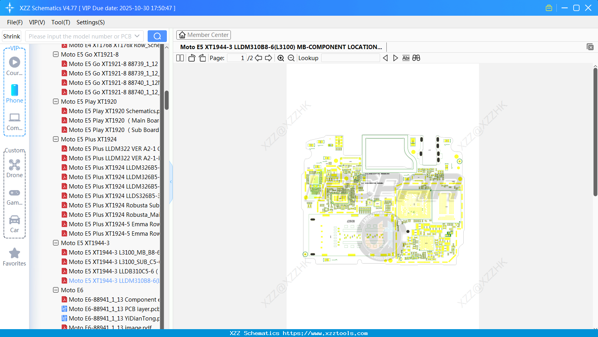
Task: Click the Member Center button
Action: point(203,35)
